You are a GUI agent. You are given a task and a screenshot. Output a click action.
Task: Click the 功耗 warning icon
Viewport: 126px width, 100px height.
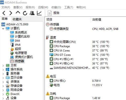[48, 93]
